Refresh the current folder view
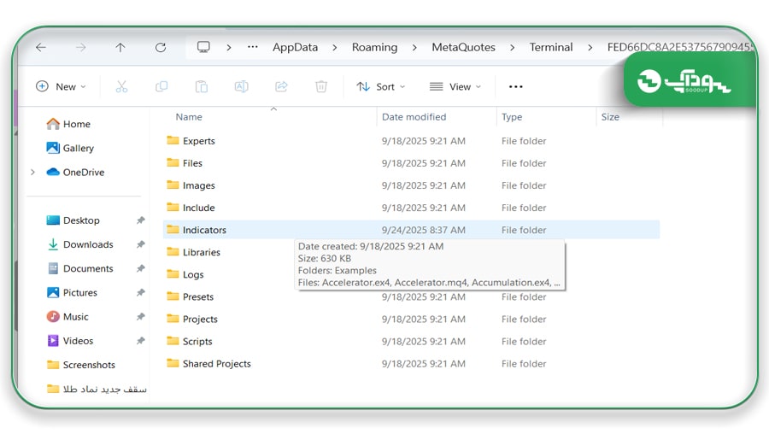Screen dimensions: 769x434 [161, 47]
